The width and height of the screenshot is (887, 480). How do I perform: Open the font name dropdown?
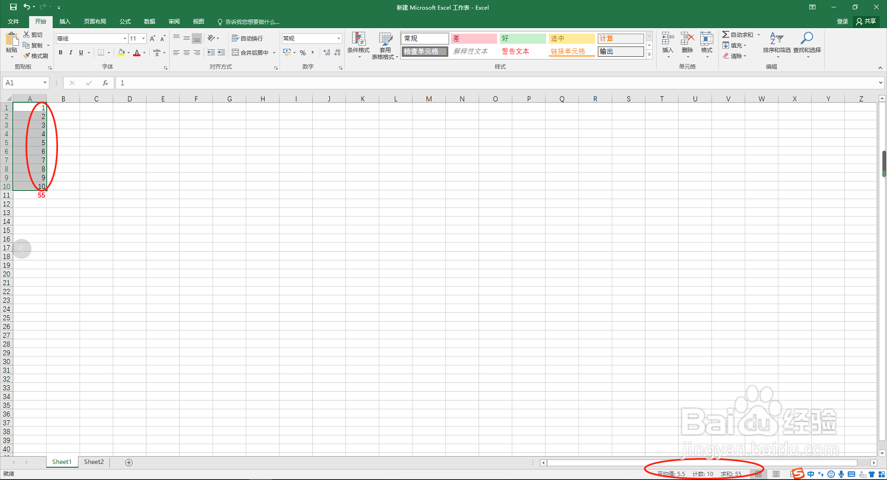click(124, 38)
